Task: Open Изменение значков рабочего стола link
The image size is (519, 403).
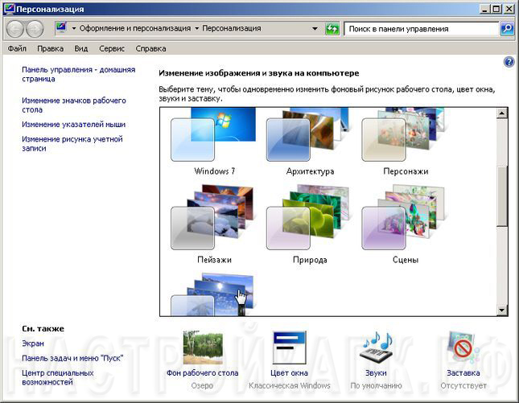Action: pyautogui.click(x=74, y=105)
